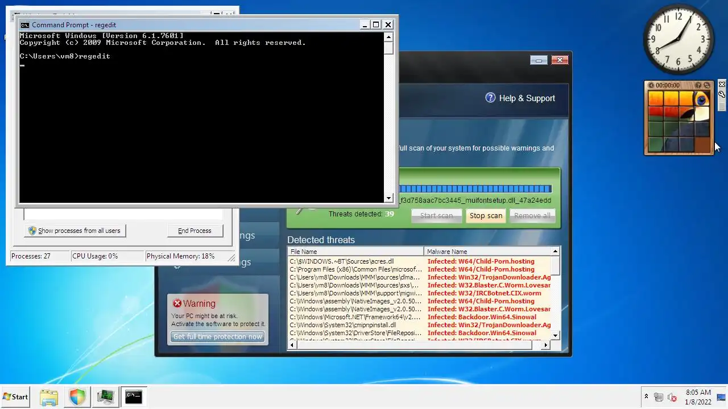Click Show processes from all users
Viewport: 728px width, 409px height.
[75, 231]
